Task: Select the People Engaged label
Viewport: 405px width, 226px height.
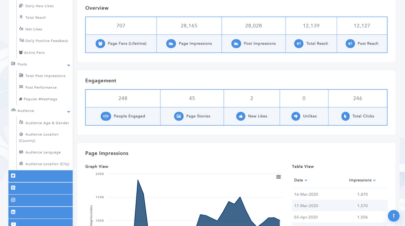Action: [130, 116]
